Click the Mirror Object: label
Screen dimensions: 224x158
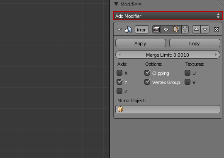132,101
